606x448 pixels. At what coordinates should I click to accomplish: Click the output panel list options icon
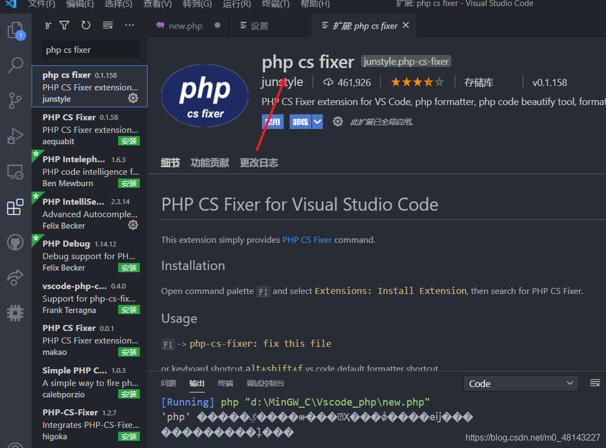pyautogui.click(x=595, y=383)
